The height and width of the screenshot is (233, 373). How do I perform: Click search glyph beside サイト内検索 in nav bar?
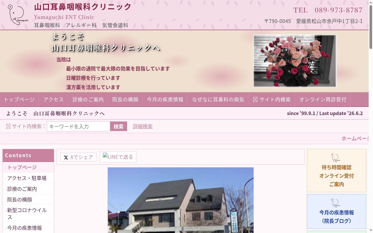tap(255, 100)
